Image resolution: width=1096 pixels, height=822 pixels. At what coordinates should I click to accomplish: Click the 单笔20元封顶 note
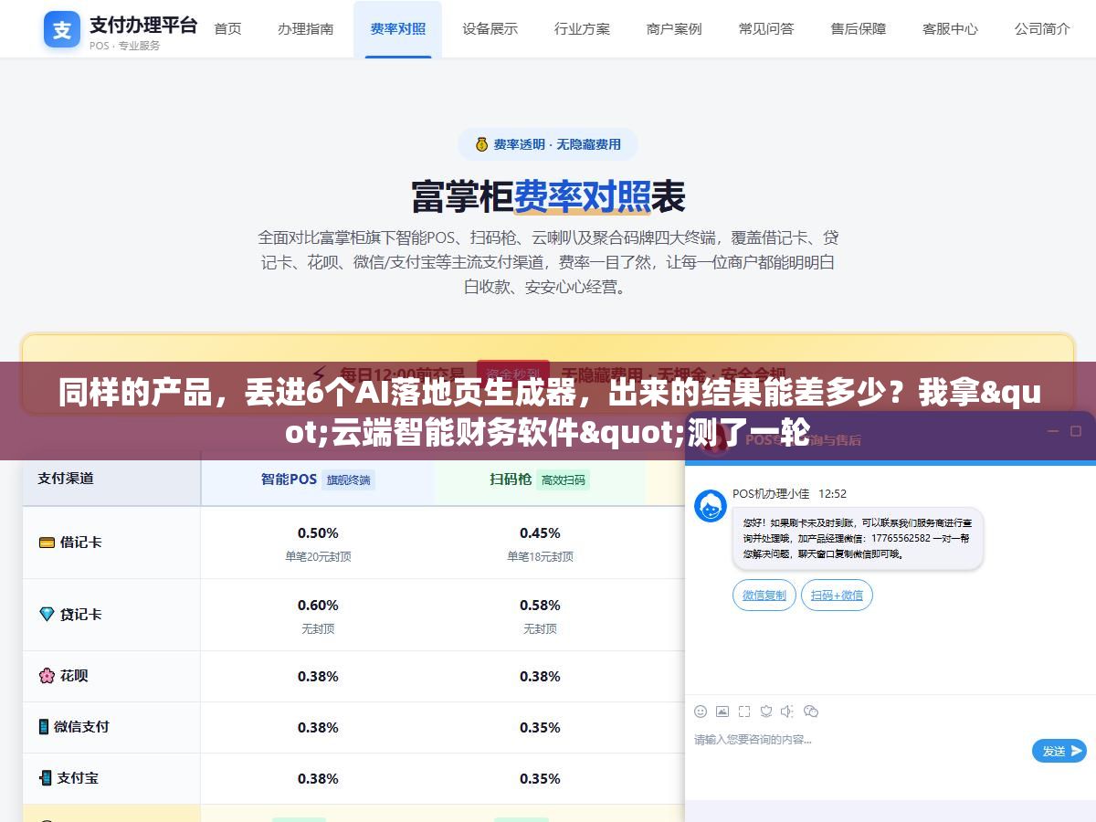tap(318, 556)
